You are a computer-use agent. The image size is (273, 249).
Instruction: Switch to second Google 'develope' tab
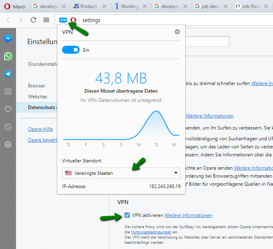pyautogui.click(x=167, y=6)
